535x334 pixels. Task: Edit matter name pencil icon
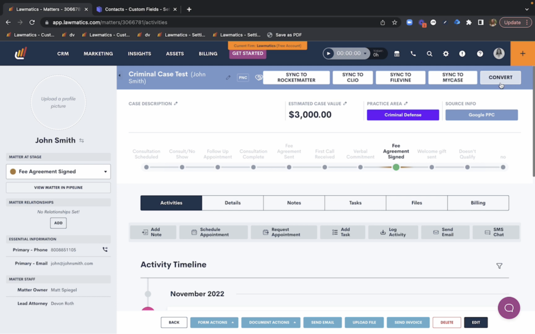[x=228, y=77]
